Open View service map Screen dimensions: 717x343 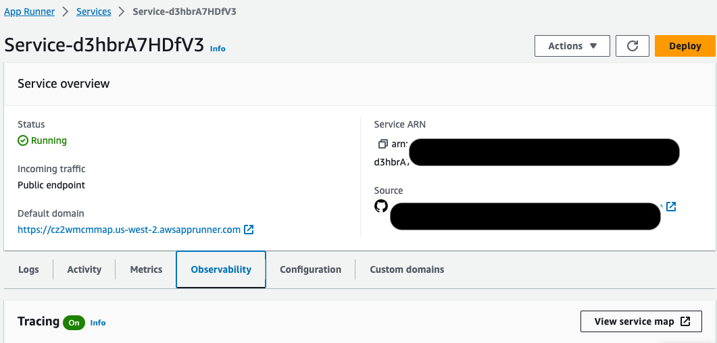pos(641,321)
